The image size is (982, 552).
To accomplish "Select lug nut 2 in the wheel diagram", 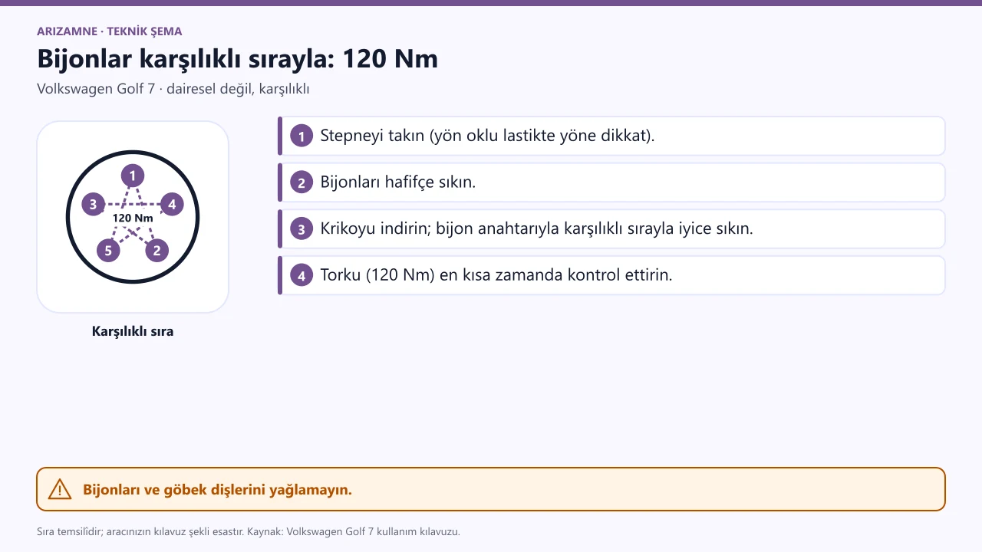I will coord(157,250).
